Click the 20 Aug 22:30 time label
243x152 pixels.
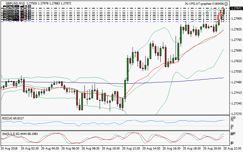coord(233,148)
